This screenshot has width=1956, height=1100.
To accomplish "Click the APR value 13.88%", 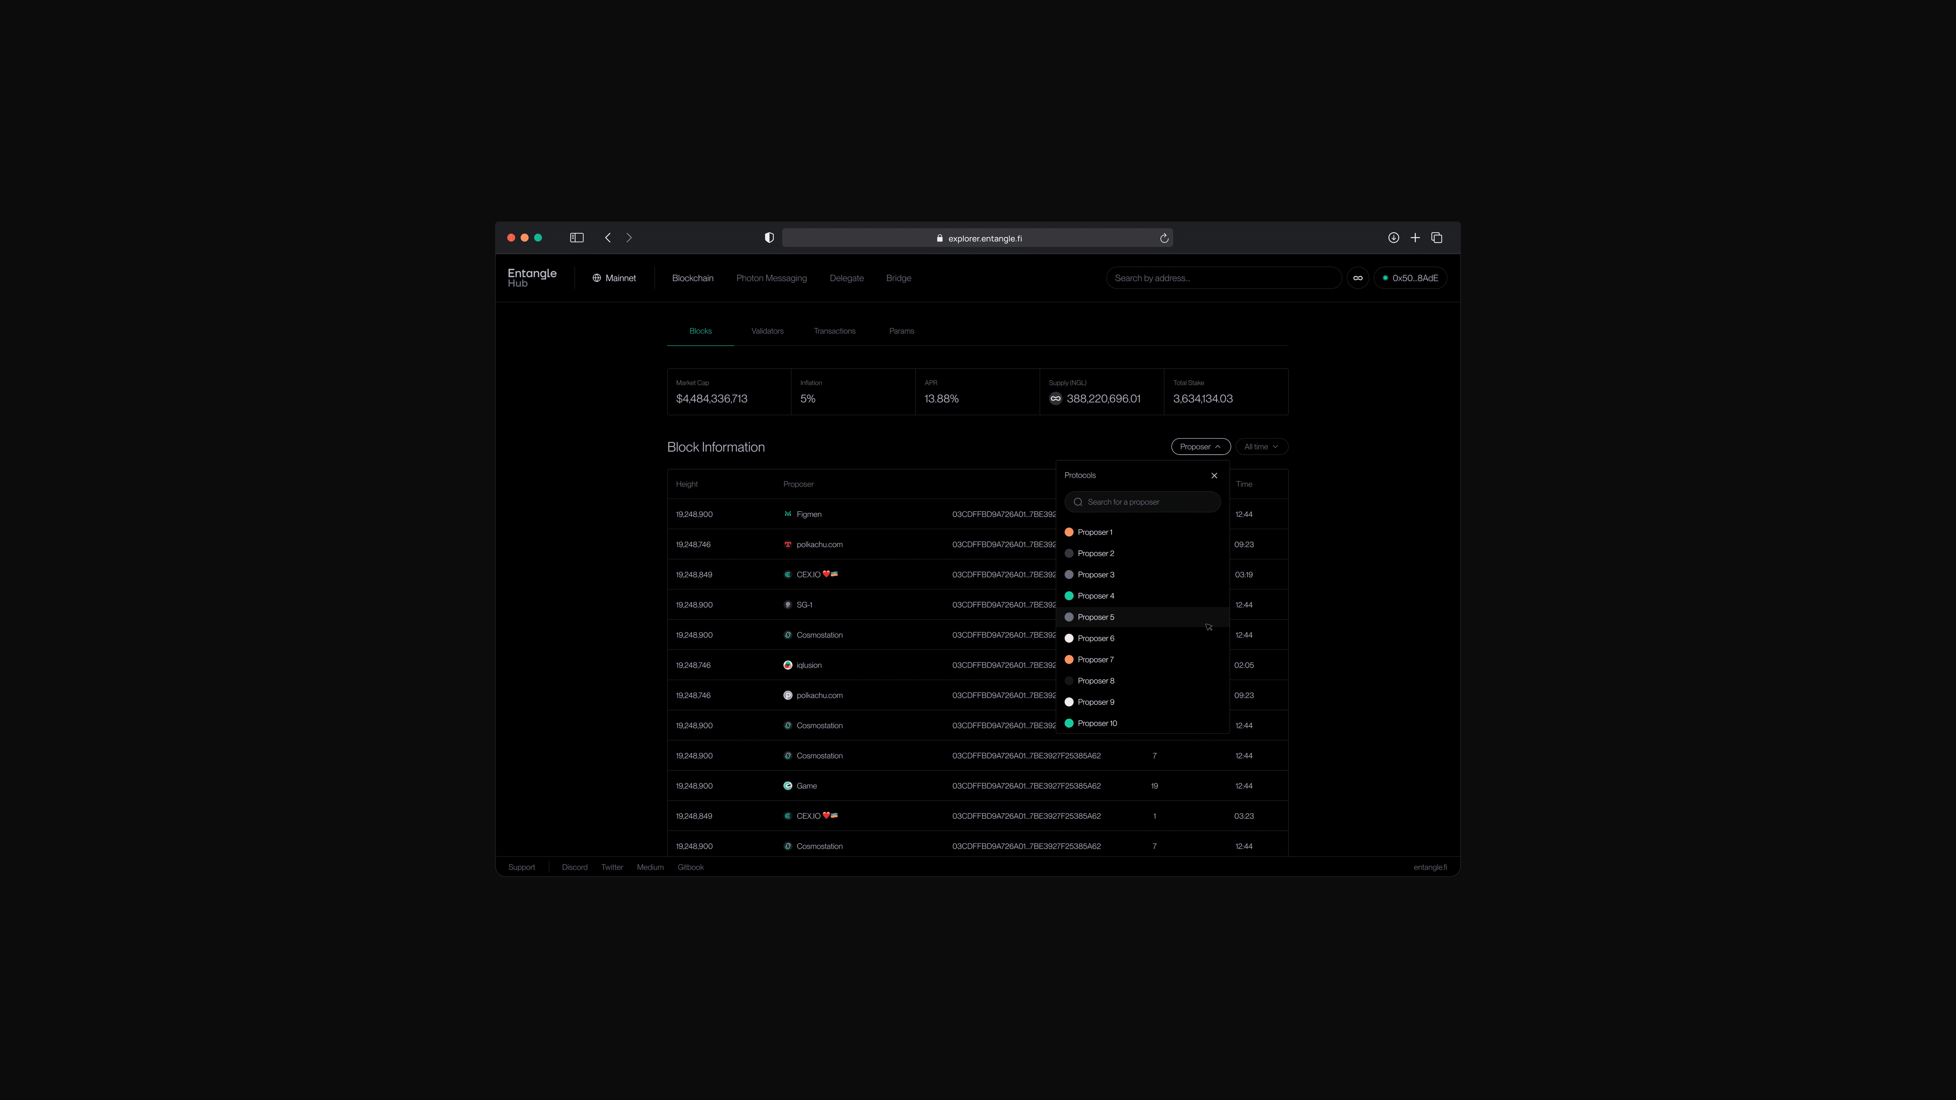I will (x=942, y=398).
